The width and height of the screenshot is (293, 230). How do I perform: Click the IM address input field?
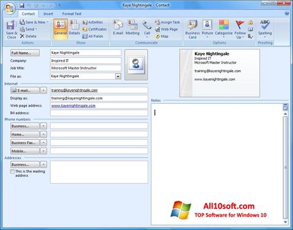(x=99, y=113)
